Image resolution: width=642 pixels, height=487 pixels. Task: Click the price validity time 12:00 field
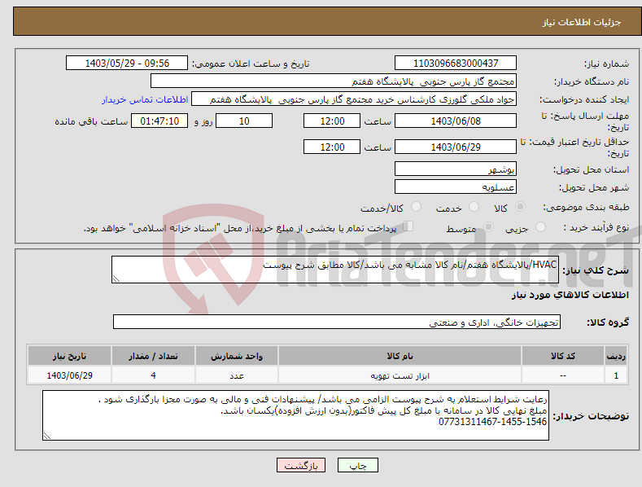click(332, 147)
